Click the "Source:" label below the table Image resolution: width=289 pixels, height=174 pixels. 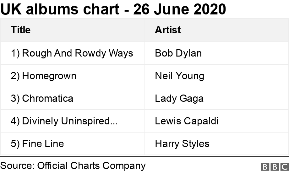tap(17, 166)
